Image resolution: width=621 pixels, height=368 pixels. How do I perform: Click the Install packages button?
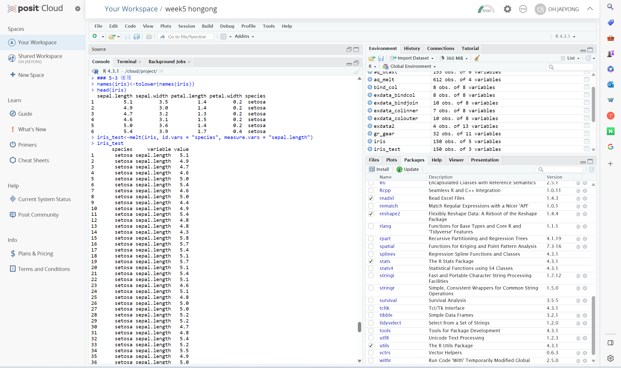click(x=379, y=169)
